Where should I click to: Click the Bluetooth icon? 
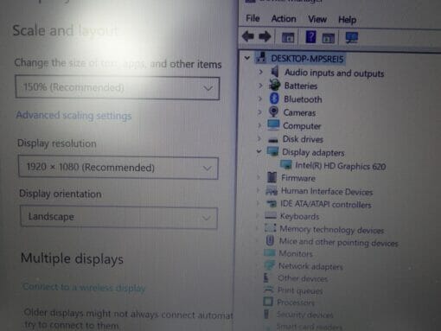(274, 99)
